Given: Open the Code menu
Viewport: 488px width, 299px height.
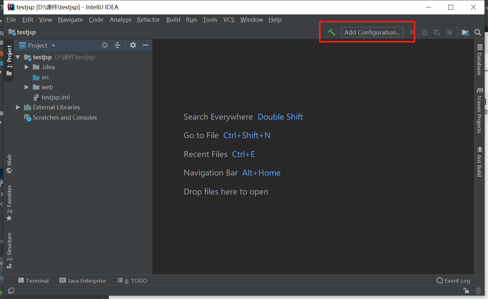Looking at the screenshot, I should tap(96, 20).
